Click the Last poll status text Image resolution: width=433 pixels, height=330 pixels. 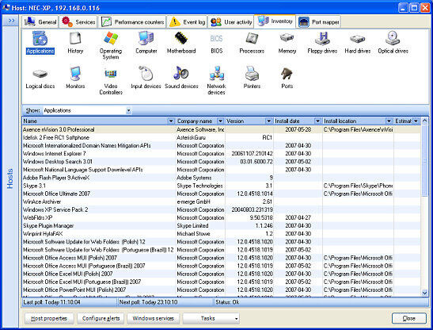51,302
